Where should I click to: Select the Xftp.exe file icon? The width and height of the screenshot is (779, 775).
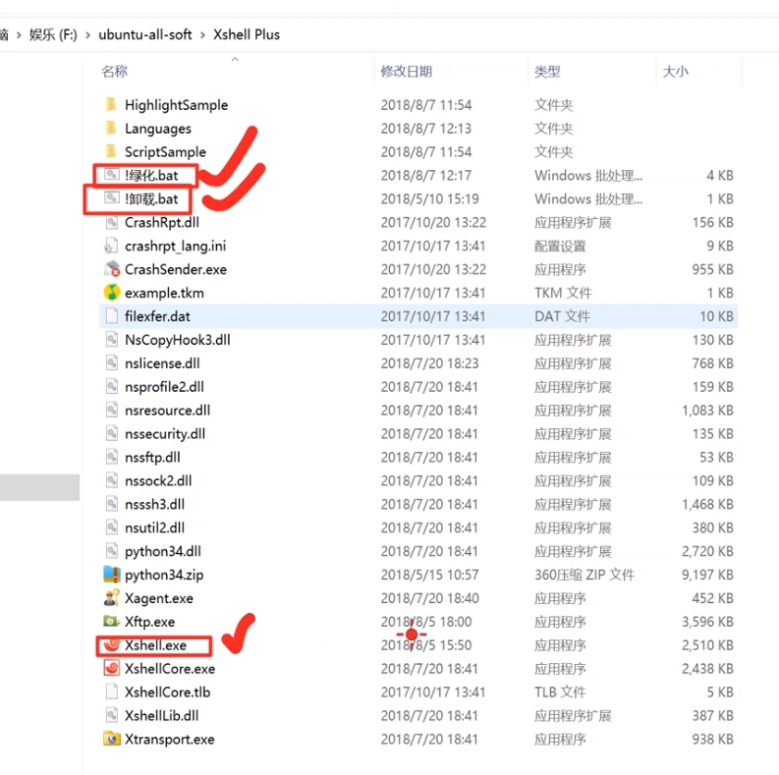111,622
